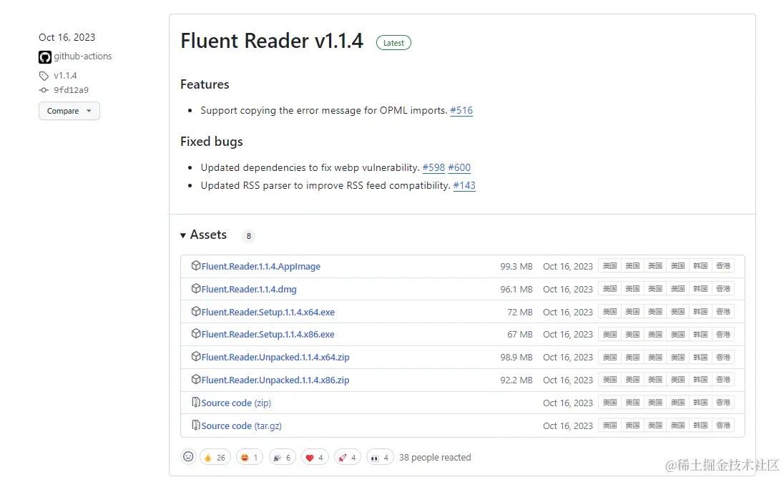Click the package icon for Fluent.Reader.1.1.4.dmg
784x477 pixels.
click(196, 288)
